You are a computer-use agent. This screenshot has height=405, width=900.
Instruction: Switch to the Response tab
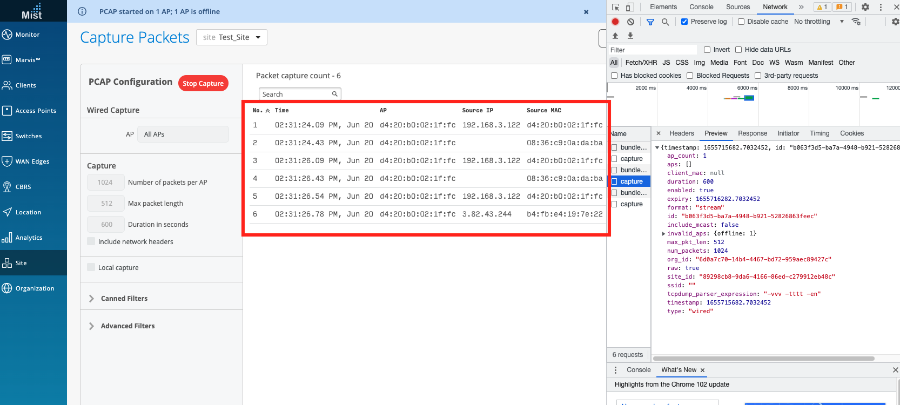(752, 133)
